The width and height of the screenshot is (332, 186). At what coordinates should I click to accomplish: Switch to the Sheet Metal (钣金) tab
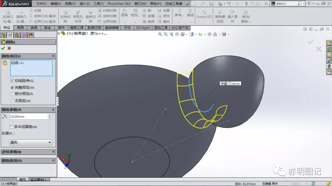click(47, 28)
